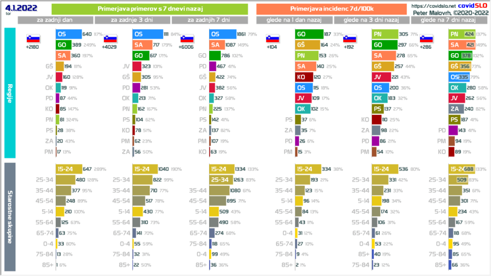Select "glede na 7 dni nazaj" tab
The width and height of the screenshot is (491, 276).
tap(448, 20)
